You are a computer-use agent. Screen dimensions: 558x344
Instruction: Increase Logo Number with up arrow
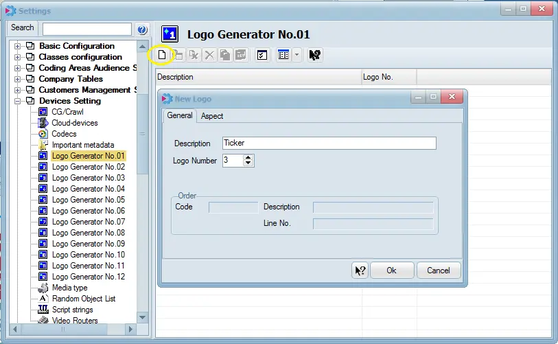pos(248,157)
